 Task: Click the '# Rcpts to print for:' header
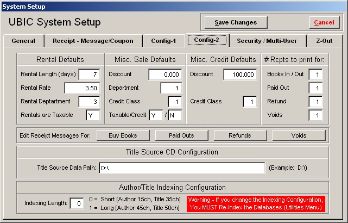point(294,59)
